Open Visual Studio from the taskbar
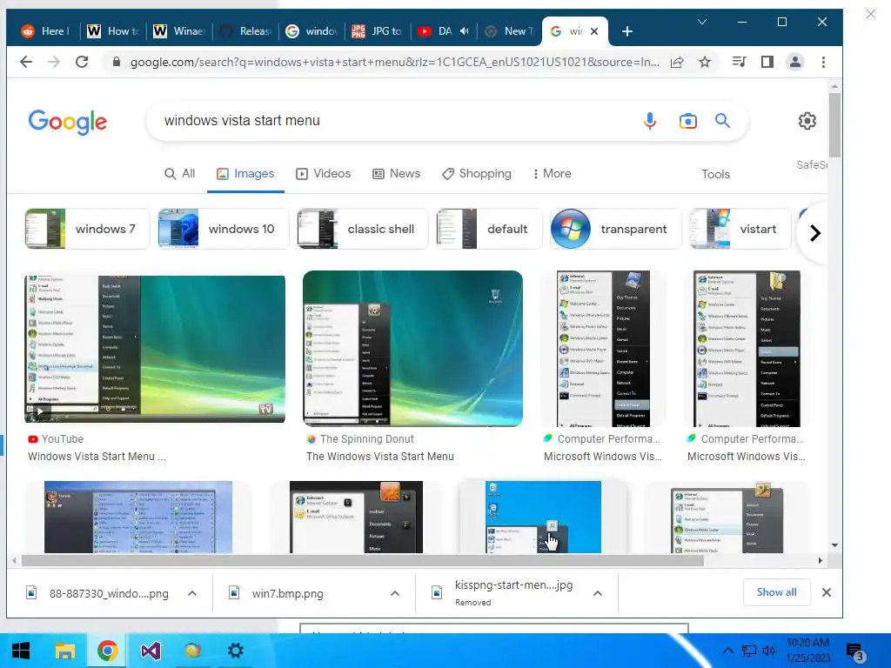The image size is (891, 668). coord(151,651)
